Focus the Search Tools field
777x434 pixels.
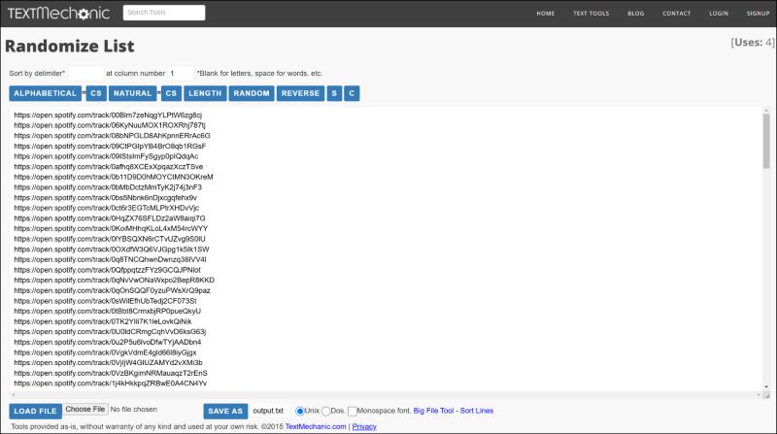pos(164,13)
